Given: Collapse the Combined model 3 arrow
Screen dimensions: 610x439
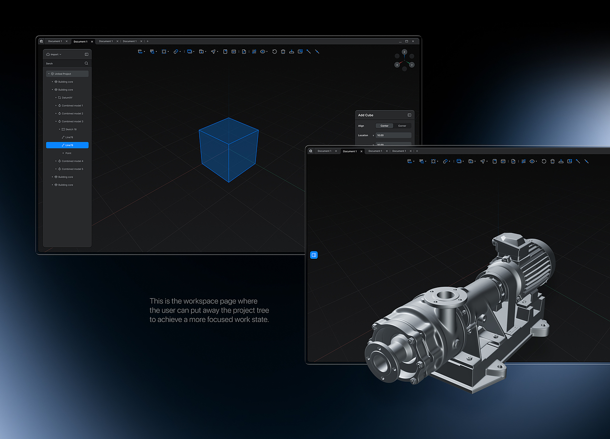Looking at the screenshot, I should (56, 121).
